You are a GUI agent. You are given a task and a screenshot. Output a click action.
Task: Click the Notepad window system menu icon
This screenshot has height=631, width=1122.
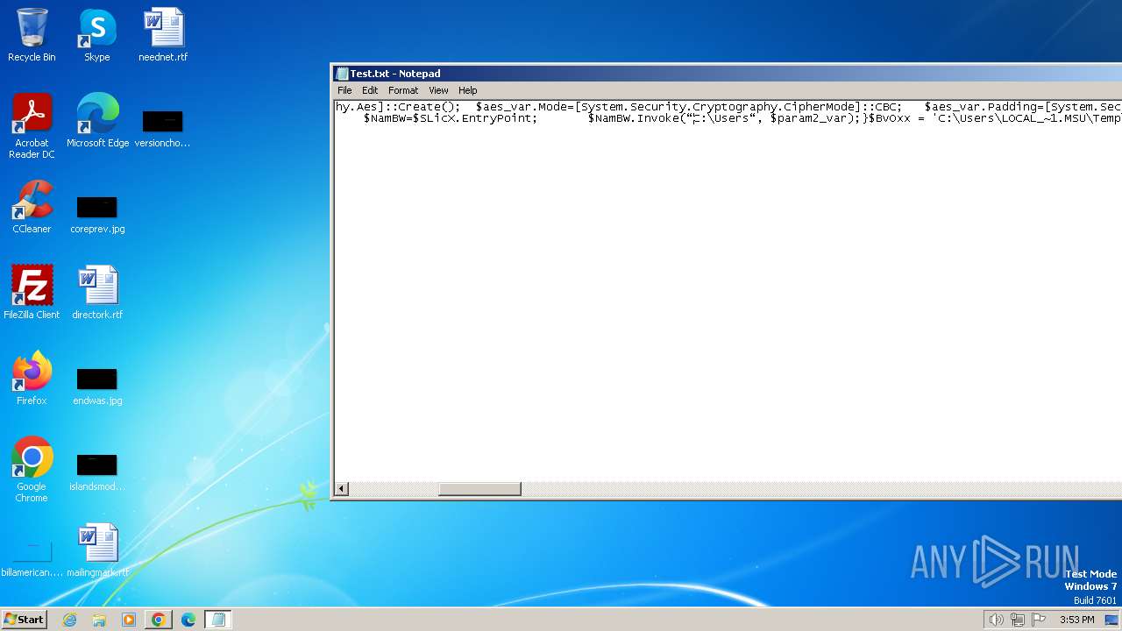342,74
